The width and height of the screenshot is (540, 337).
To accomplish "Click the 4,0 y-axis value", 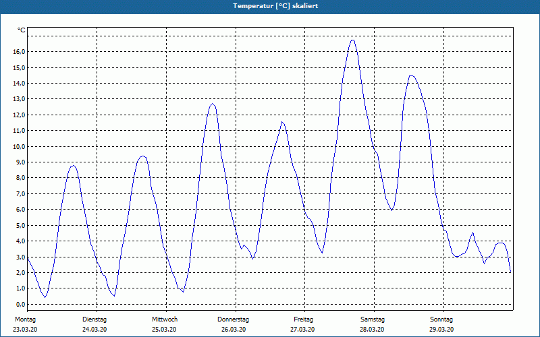I will click(21, 241).
